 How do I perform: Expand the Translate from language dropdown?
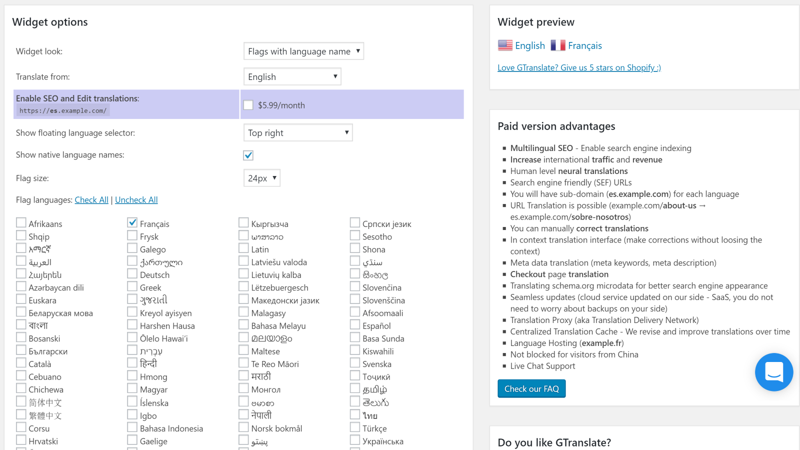tap(292, 77)
